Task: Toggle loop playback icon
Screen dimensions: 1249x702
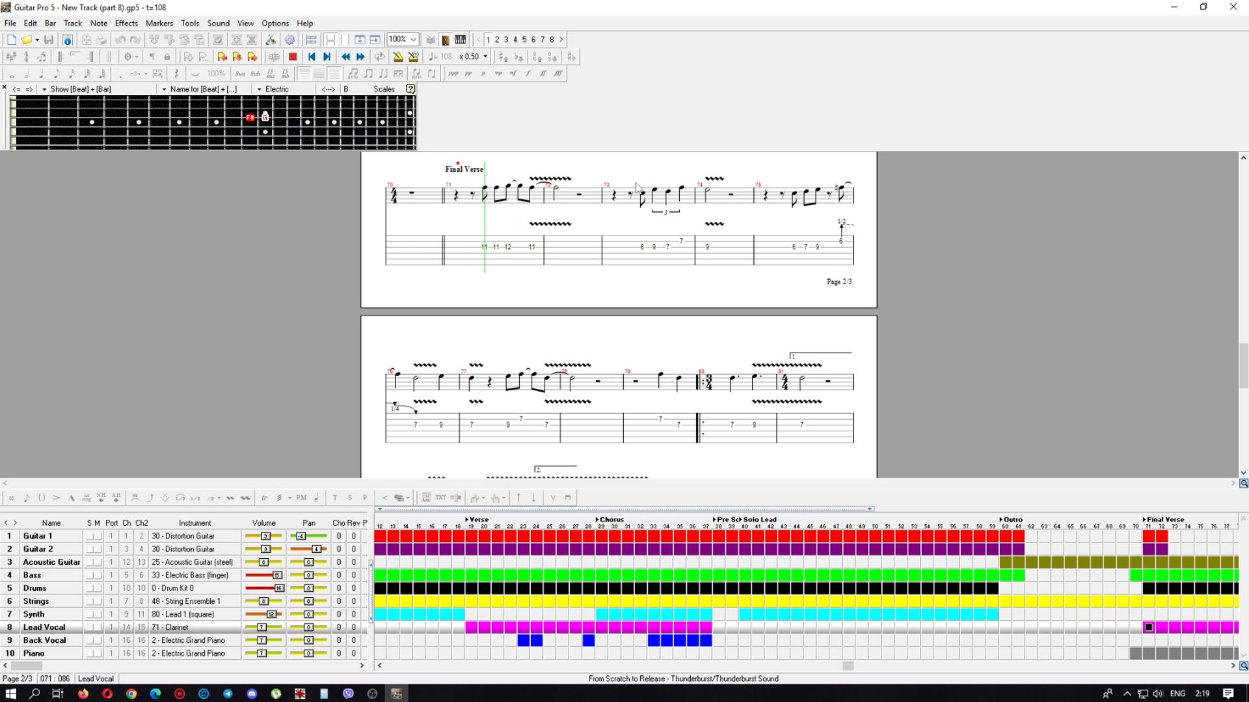Action: 380,57
